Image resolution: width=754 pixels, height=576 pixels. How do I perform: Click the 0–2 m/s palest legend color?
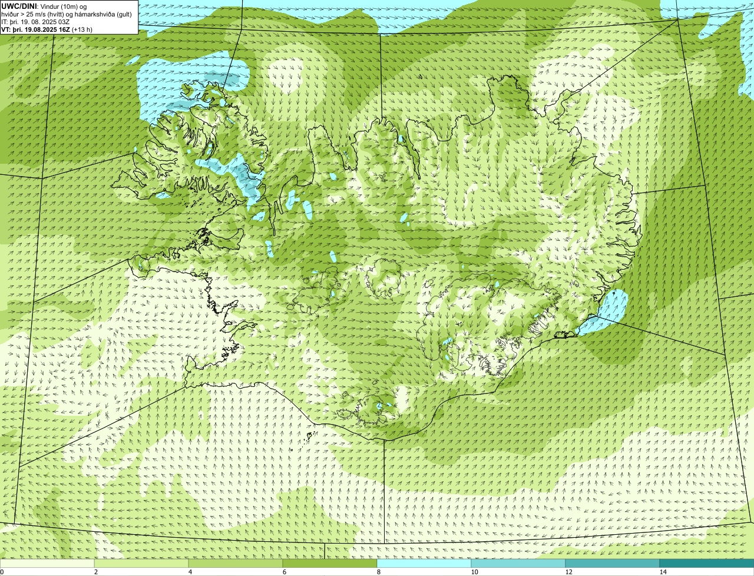pos(47,563)
